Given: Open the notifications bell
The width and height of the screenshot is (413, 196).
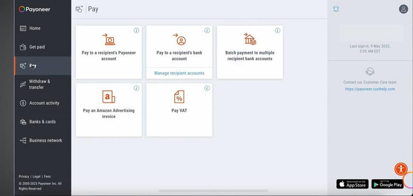Looking at the screenshot, I should (x=336, y=9).
